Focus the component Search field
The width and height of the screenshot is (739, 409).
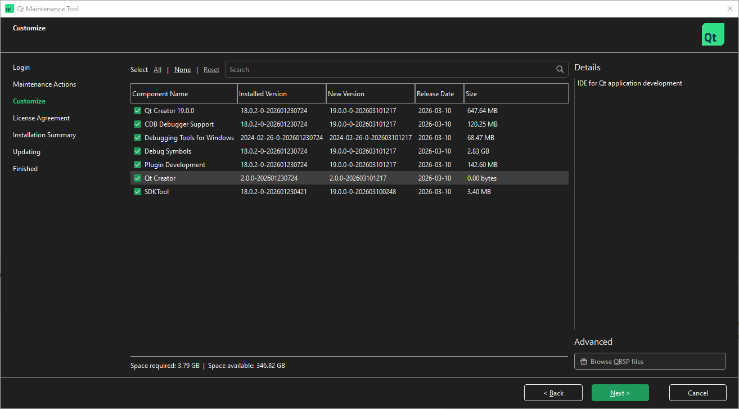coord(388,70)
